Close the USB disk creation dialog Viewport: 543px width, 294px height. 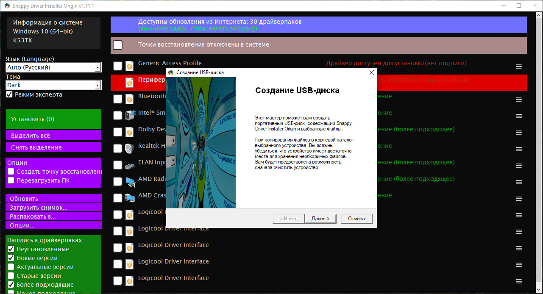372,72
